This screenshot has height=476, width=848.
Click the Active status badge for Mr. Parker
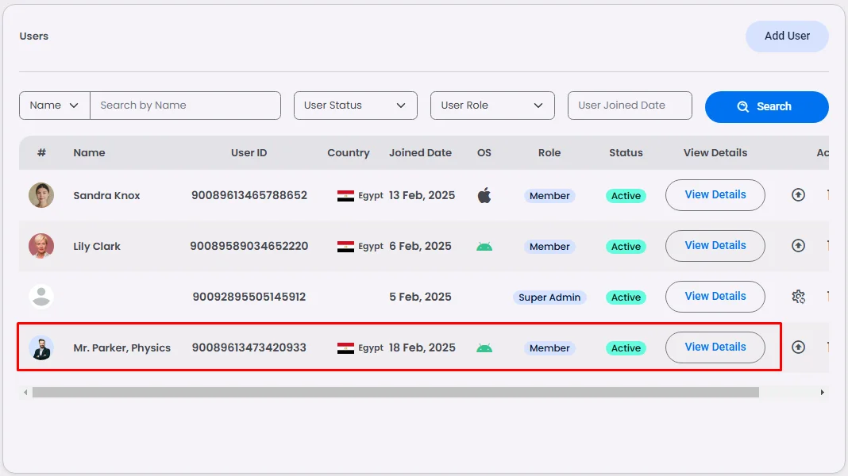(x=626, y=348)
